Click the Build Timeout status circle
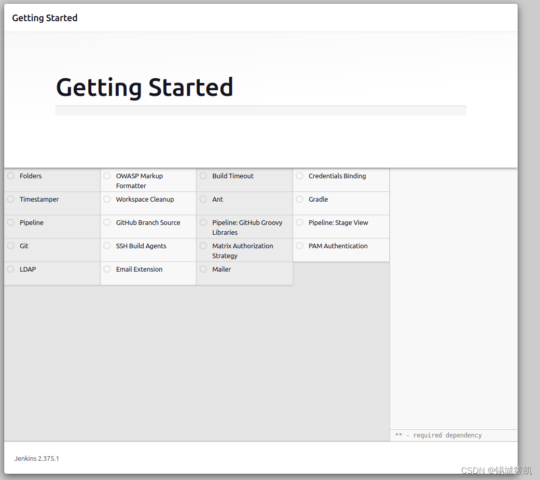The height and width of the screenshot is (480, 540). [x=203, y=176]
